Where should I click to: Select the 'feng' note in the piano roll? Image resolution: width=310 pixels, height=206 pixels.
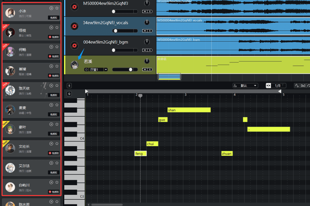[140, 154]
